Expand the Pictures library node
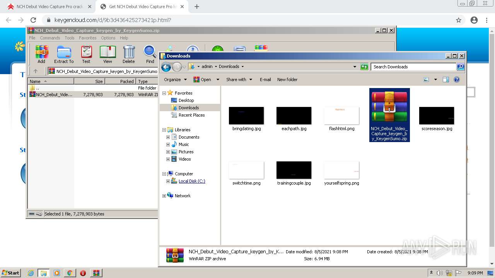 pos(168,152)
